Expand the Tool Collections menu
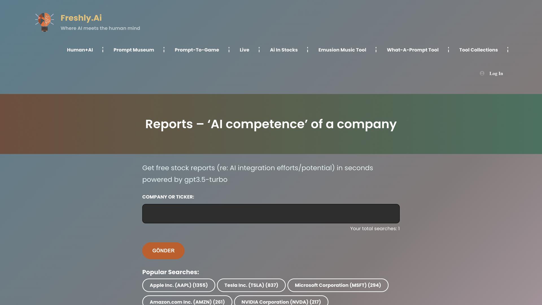The height and width of the screenshot is (305, 542). click(478, 50)
